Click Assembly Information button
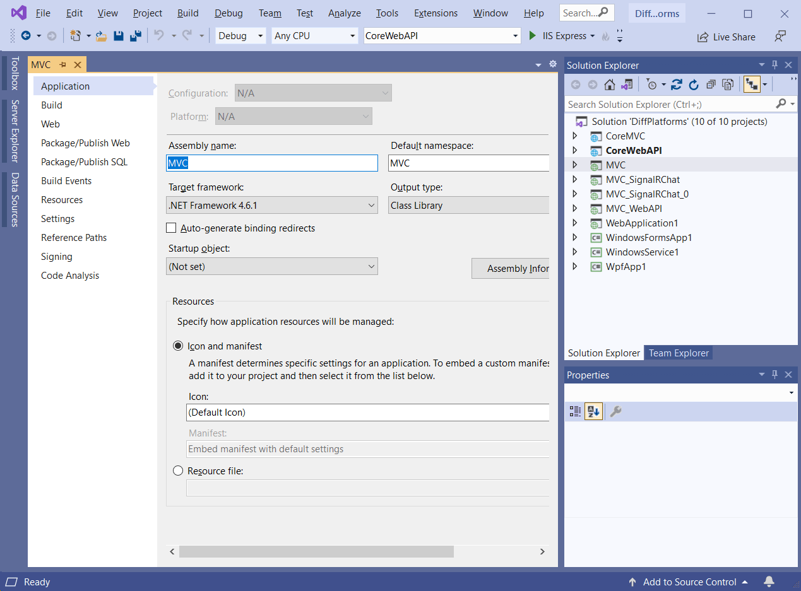This screenshot has height=591, width=801. (511, 268)
